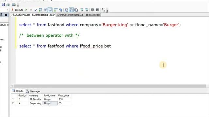Image resolution: width=209 pixels, height=117 pixels.
Task: Switch to the dbo.fastfood tab
Action: [78, 15]
